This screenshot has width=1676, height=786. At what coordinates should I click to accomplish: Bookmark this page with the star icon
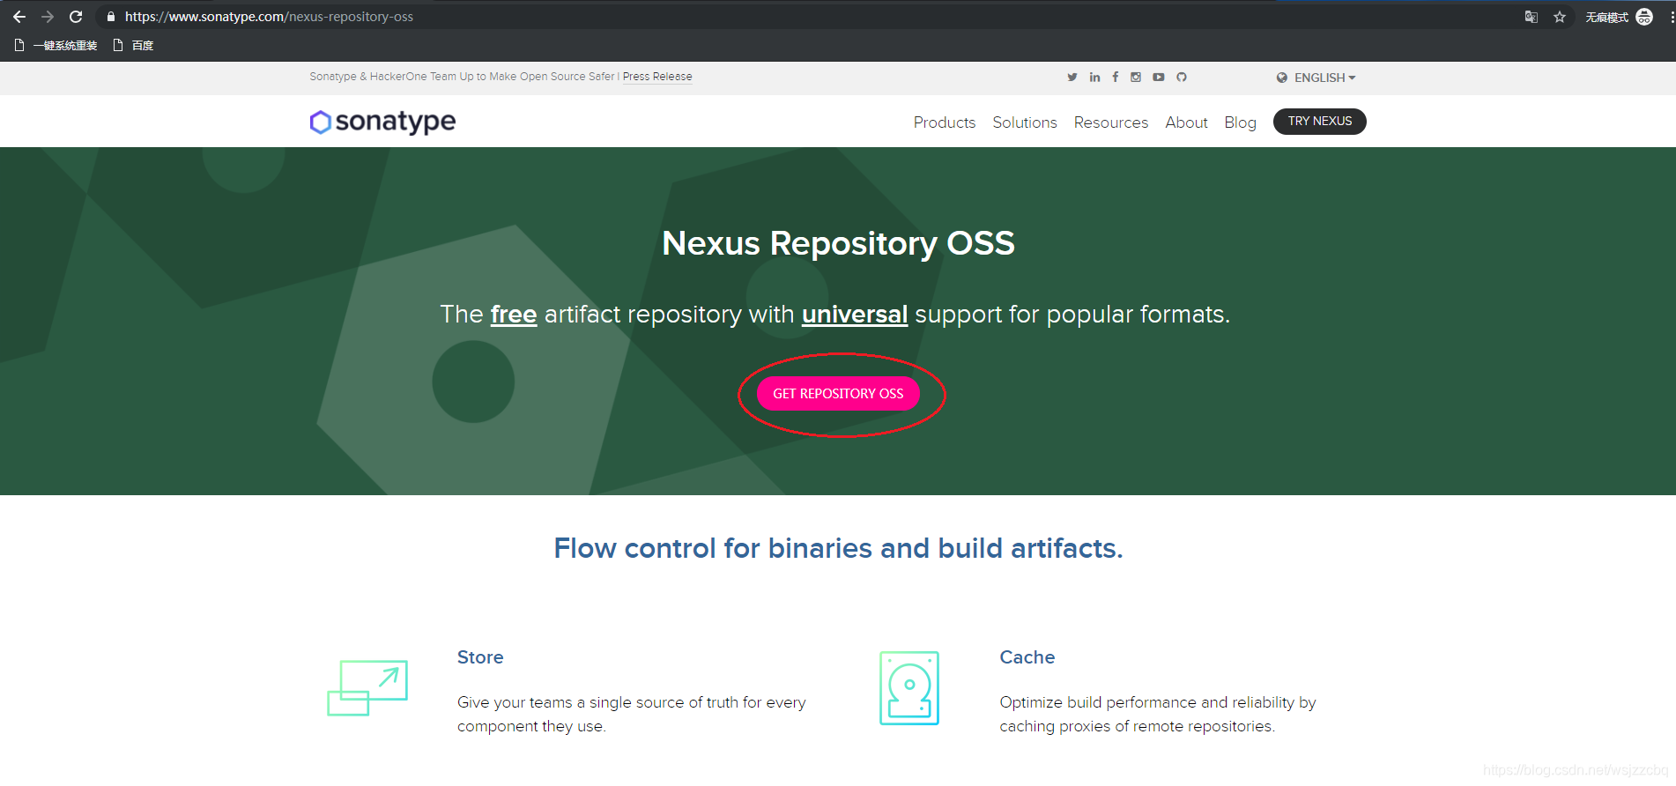pyautogui.click(x=1560, y=17)
